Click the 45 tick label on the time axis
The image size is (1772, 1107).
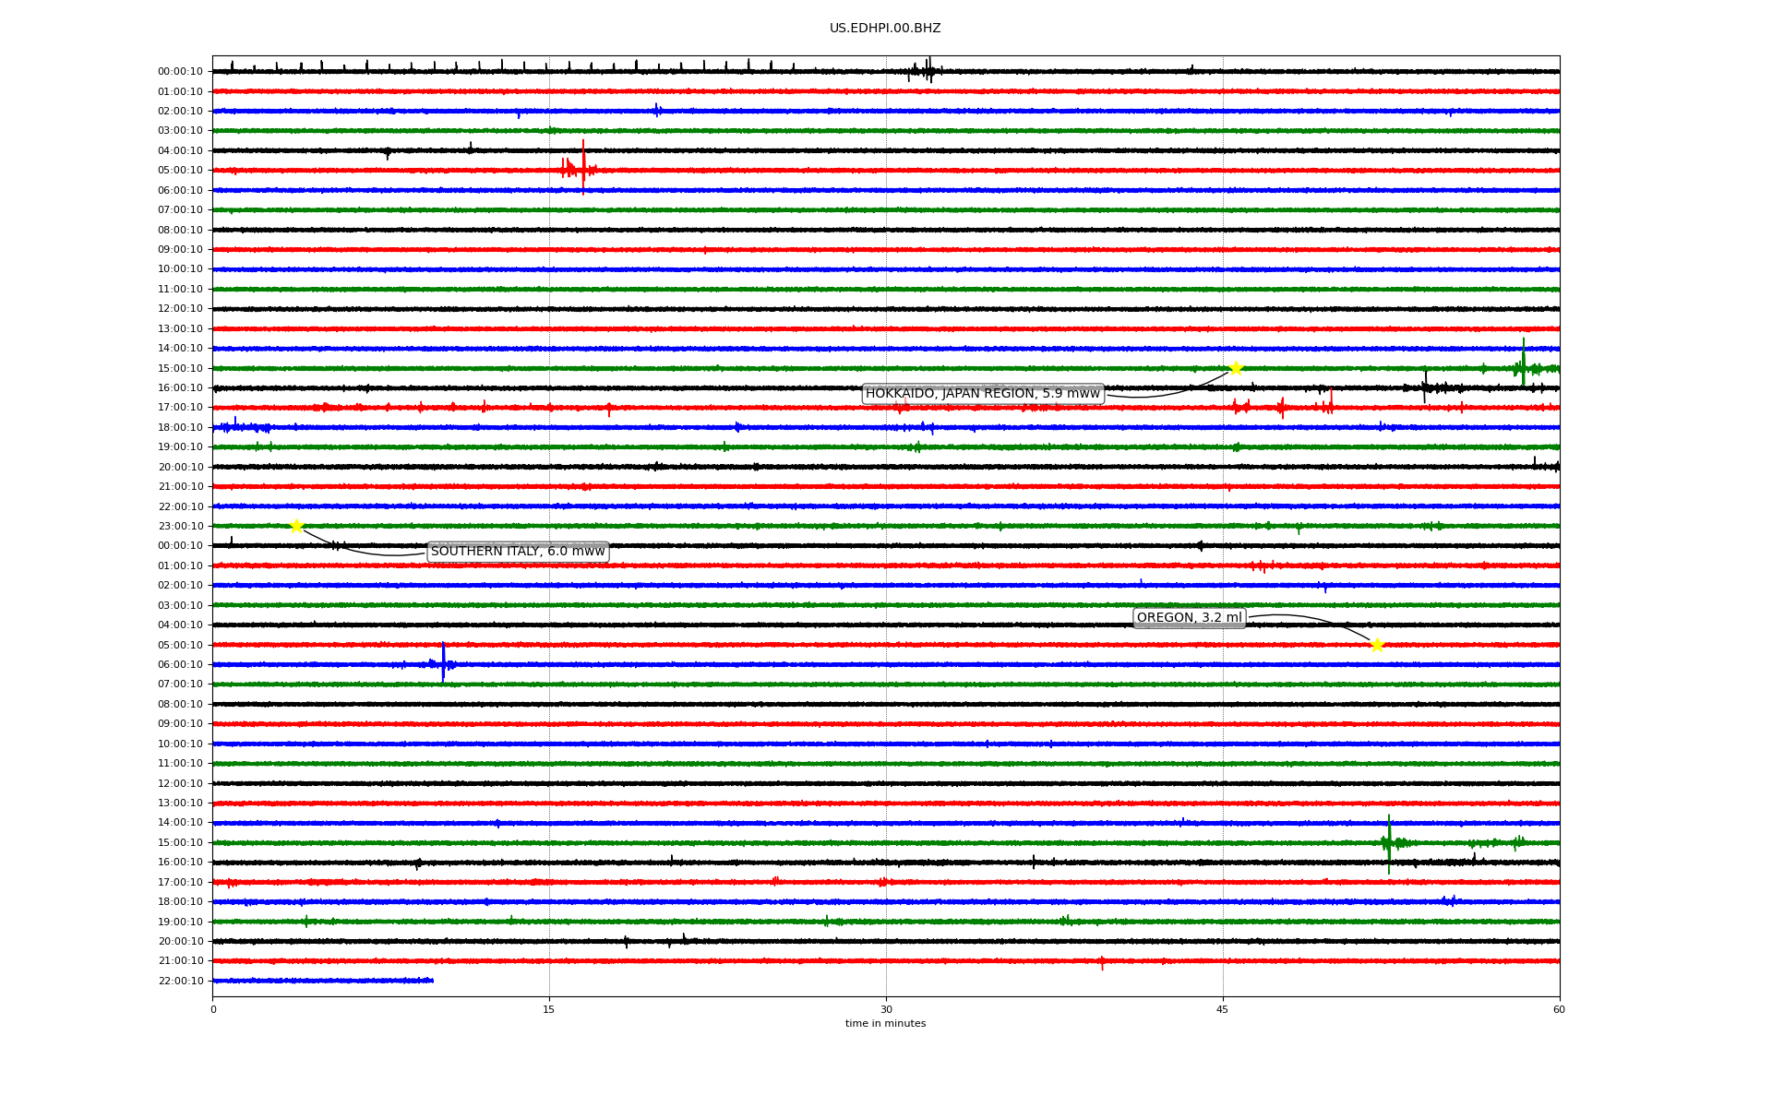1223,1009
